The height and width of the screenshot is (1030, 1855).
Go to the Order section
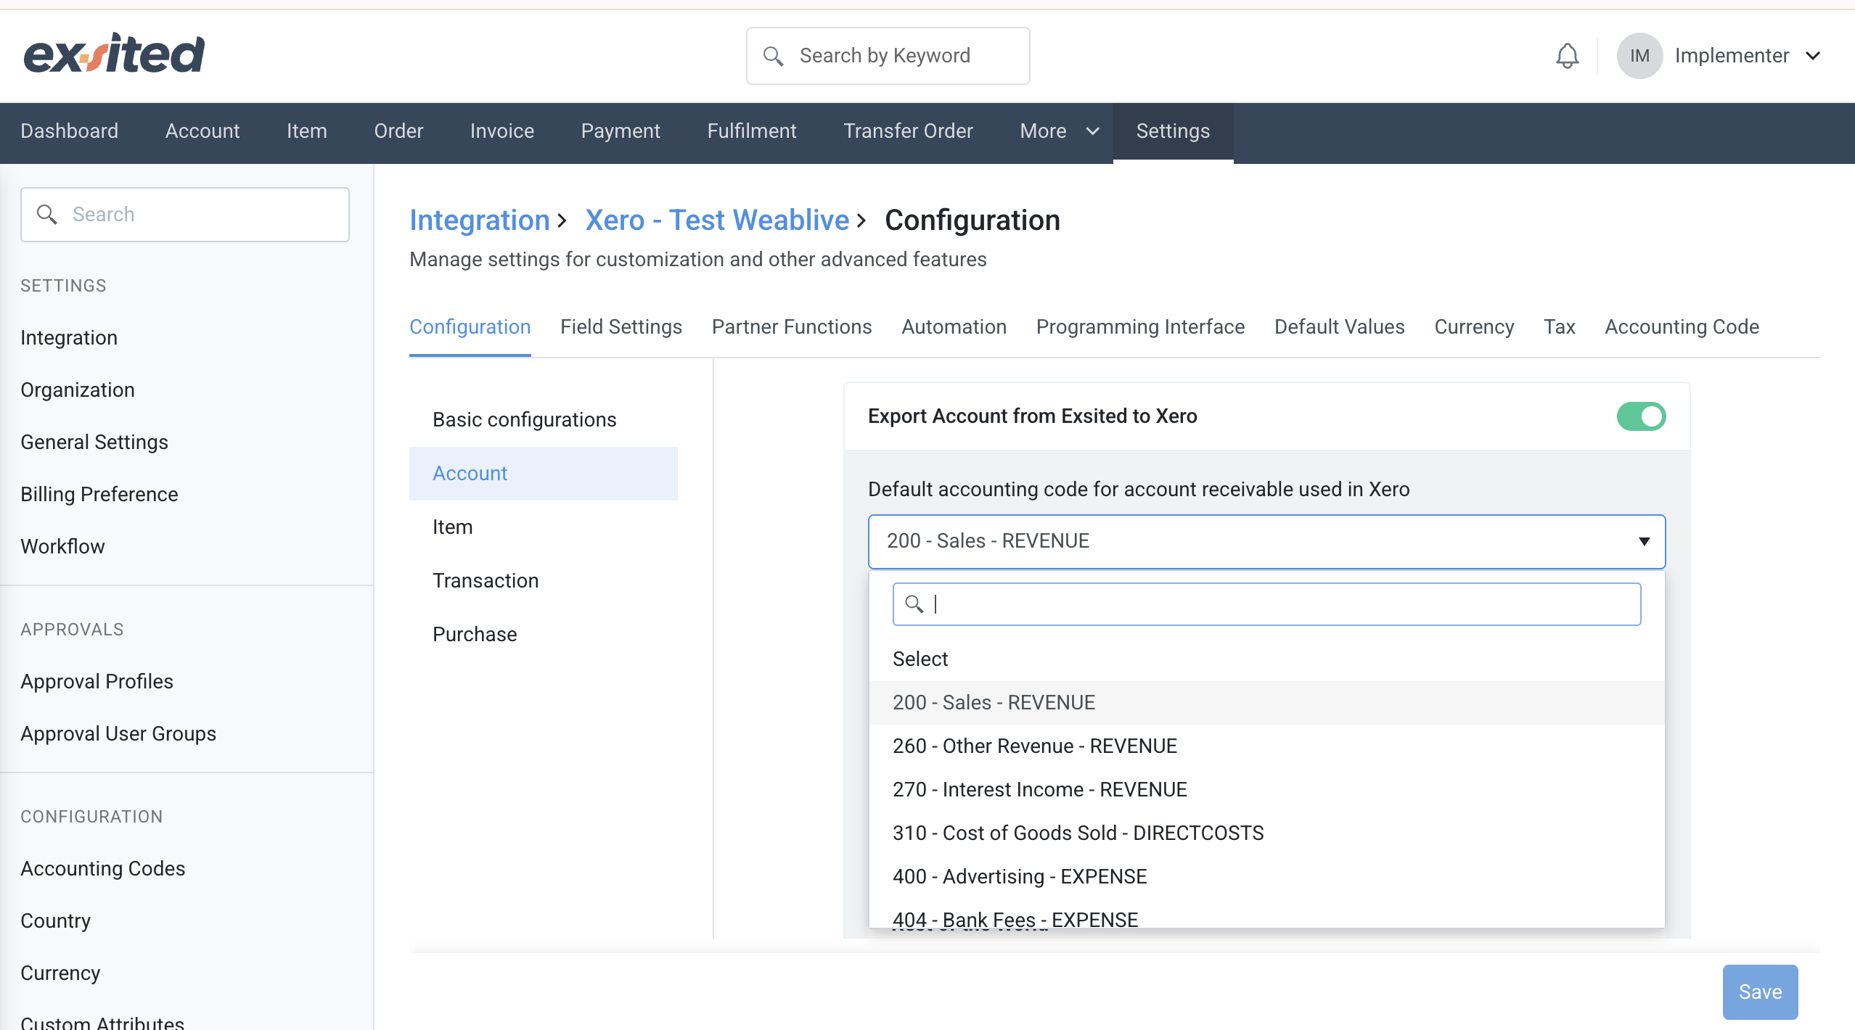tap(398, 131)
